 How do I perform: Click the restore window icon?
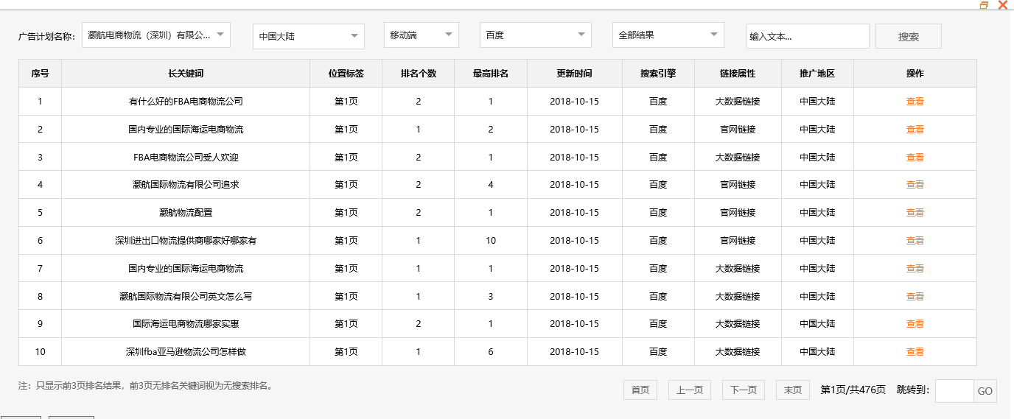point(985,5)
